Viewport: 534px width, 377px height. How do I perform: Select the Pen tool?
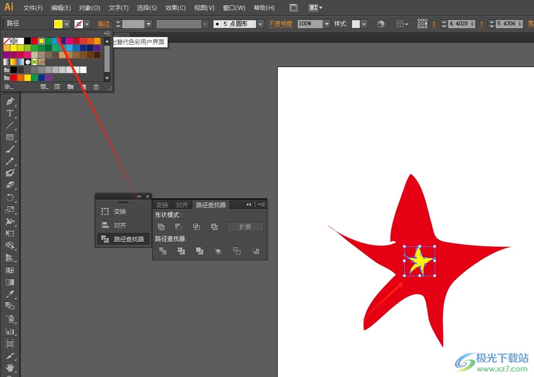click(x=10, y=101)
